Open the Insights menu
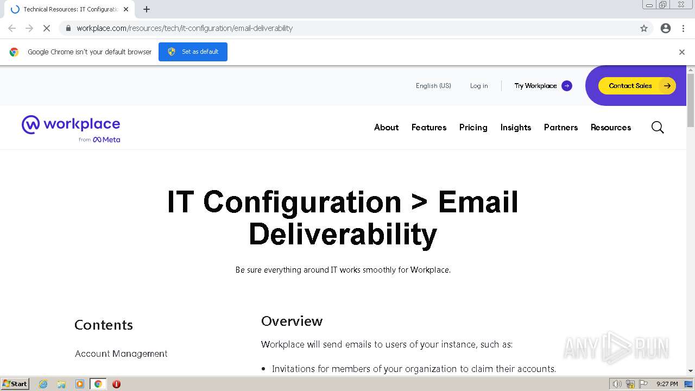Screen dimensions: 695x391 coord(516,128)
